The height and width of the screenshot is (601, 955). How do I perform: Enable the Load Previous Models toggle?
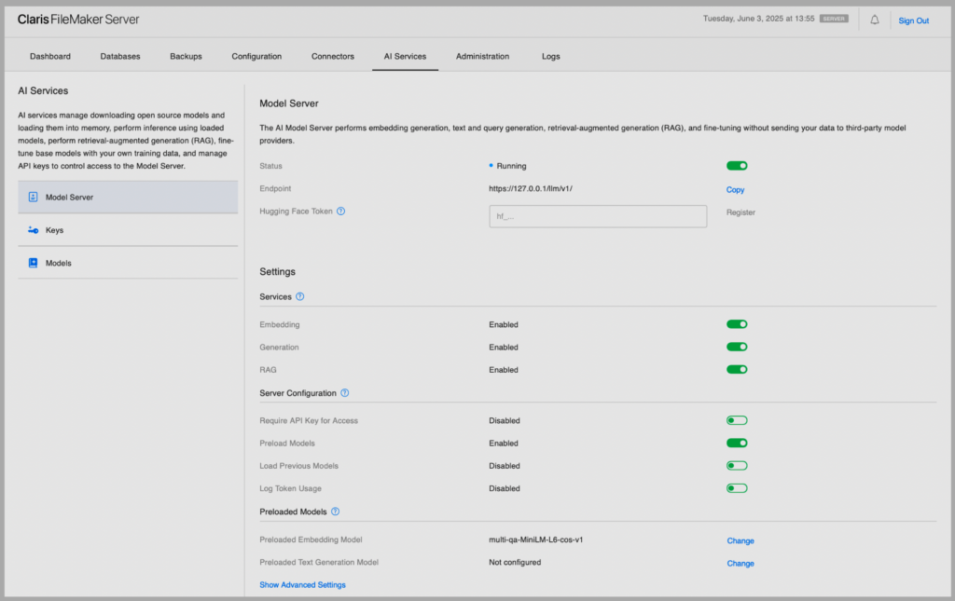point(737,465)
